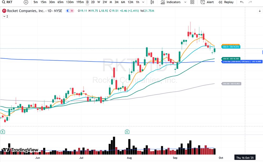Expand the collapsed indicators legend (2)
This screenshot has width=263, height=162.
click(6, 17)
